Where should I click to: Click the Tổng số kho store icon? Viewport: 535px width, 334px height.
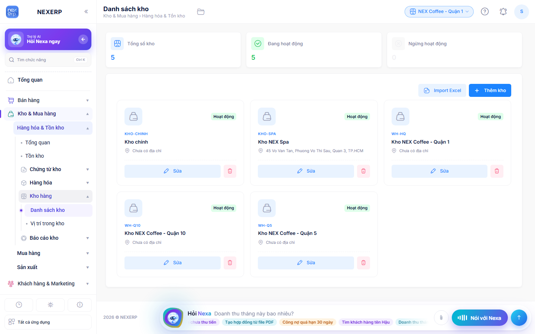click(x=117, y=43)
